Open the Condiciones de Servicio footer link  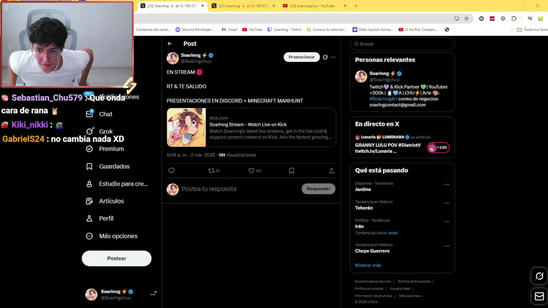coord(373,281)
